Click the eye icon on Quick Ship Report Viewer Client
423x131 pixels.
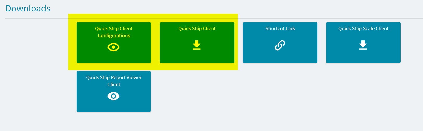click(x=113, y=96)
